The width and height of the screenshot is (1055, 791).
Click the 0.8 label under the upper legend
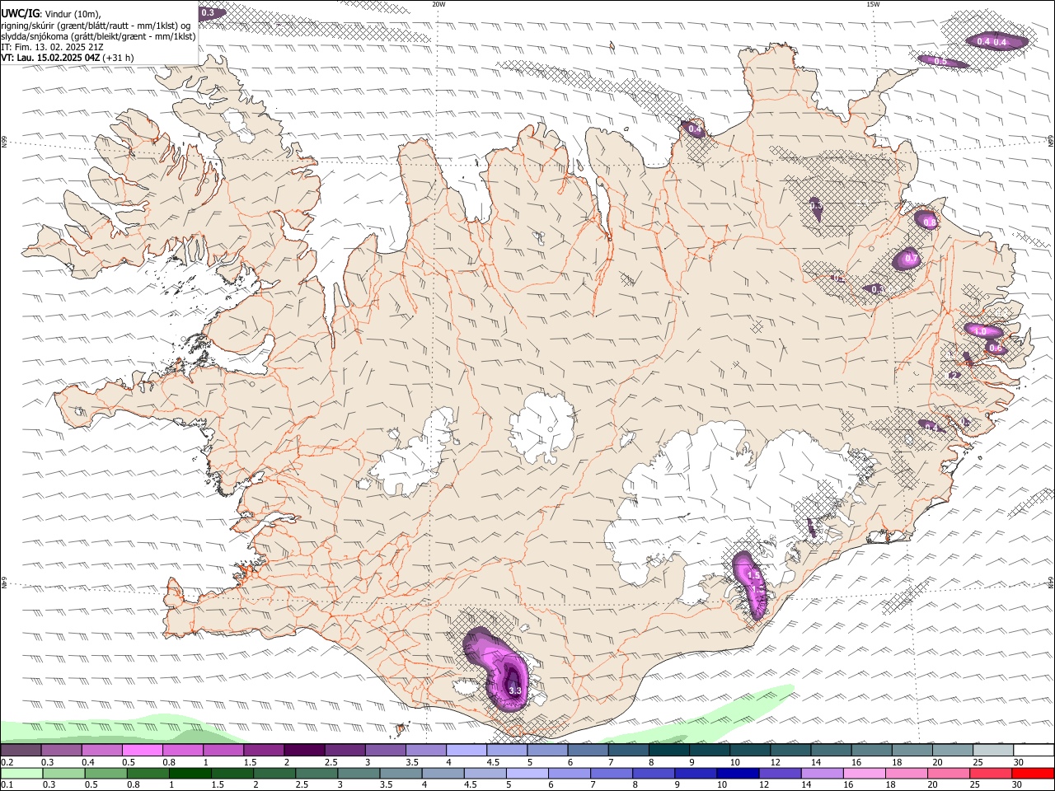167,762
